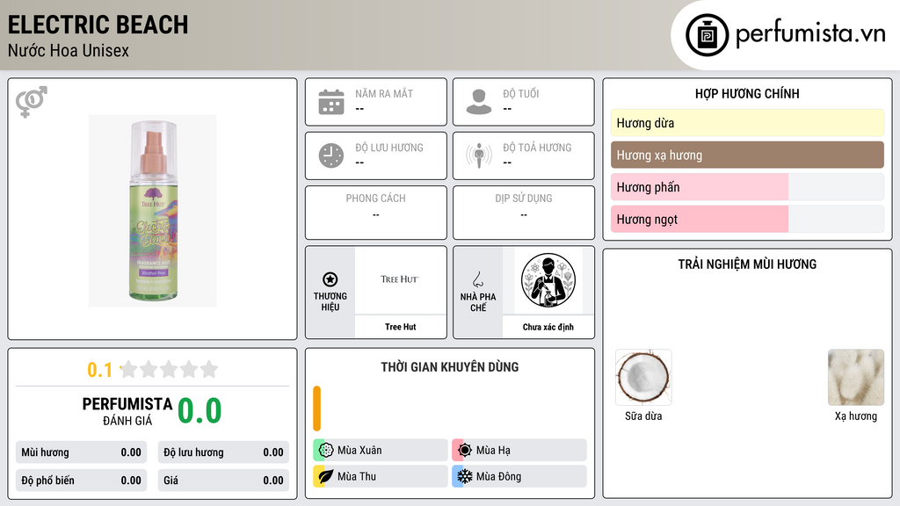Click the Độ phổ biến score row
900x506 pixels.
click(x=81, y=481)
